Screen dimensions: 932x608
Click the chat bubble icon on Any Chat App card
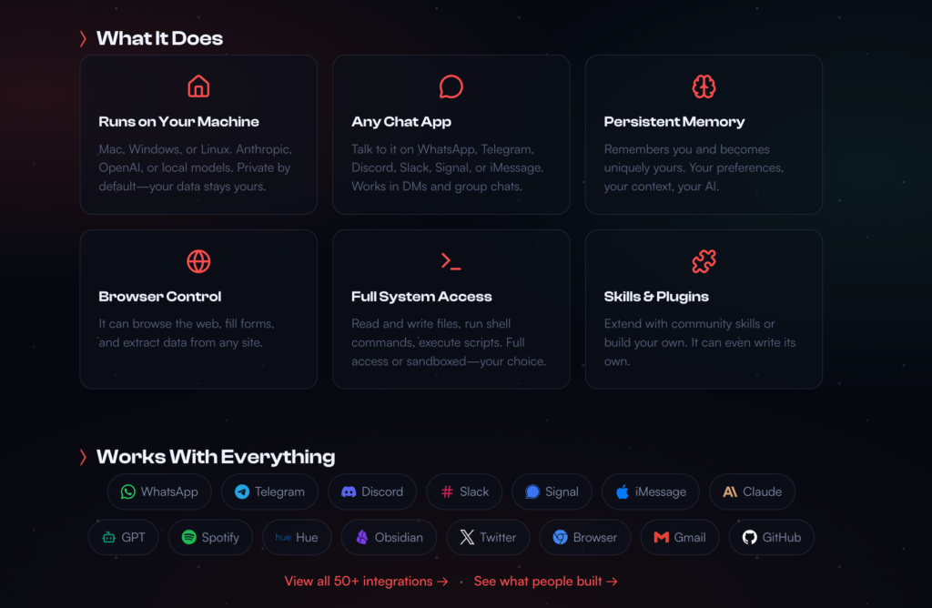(451, 86)
